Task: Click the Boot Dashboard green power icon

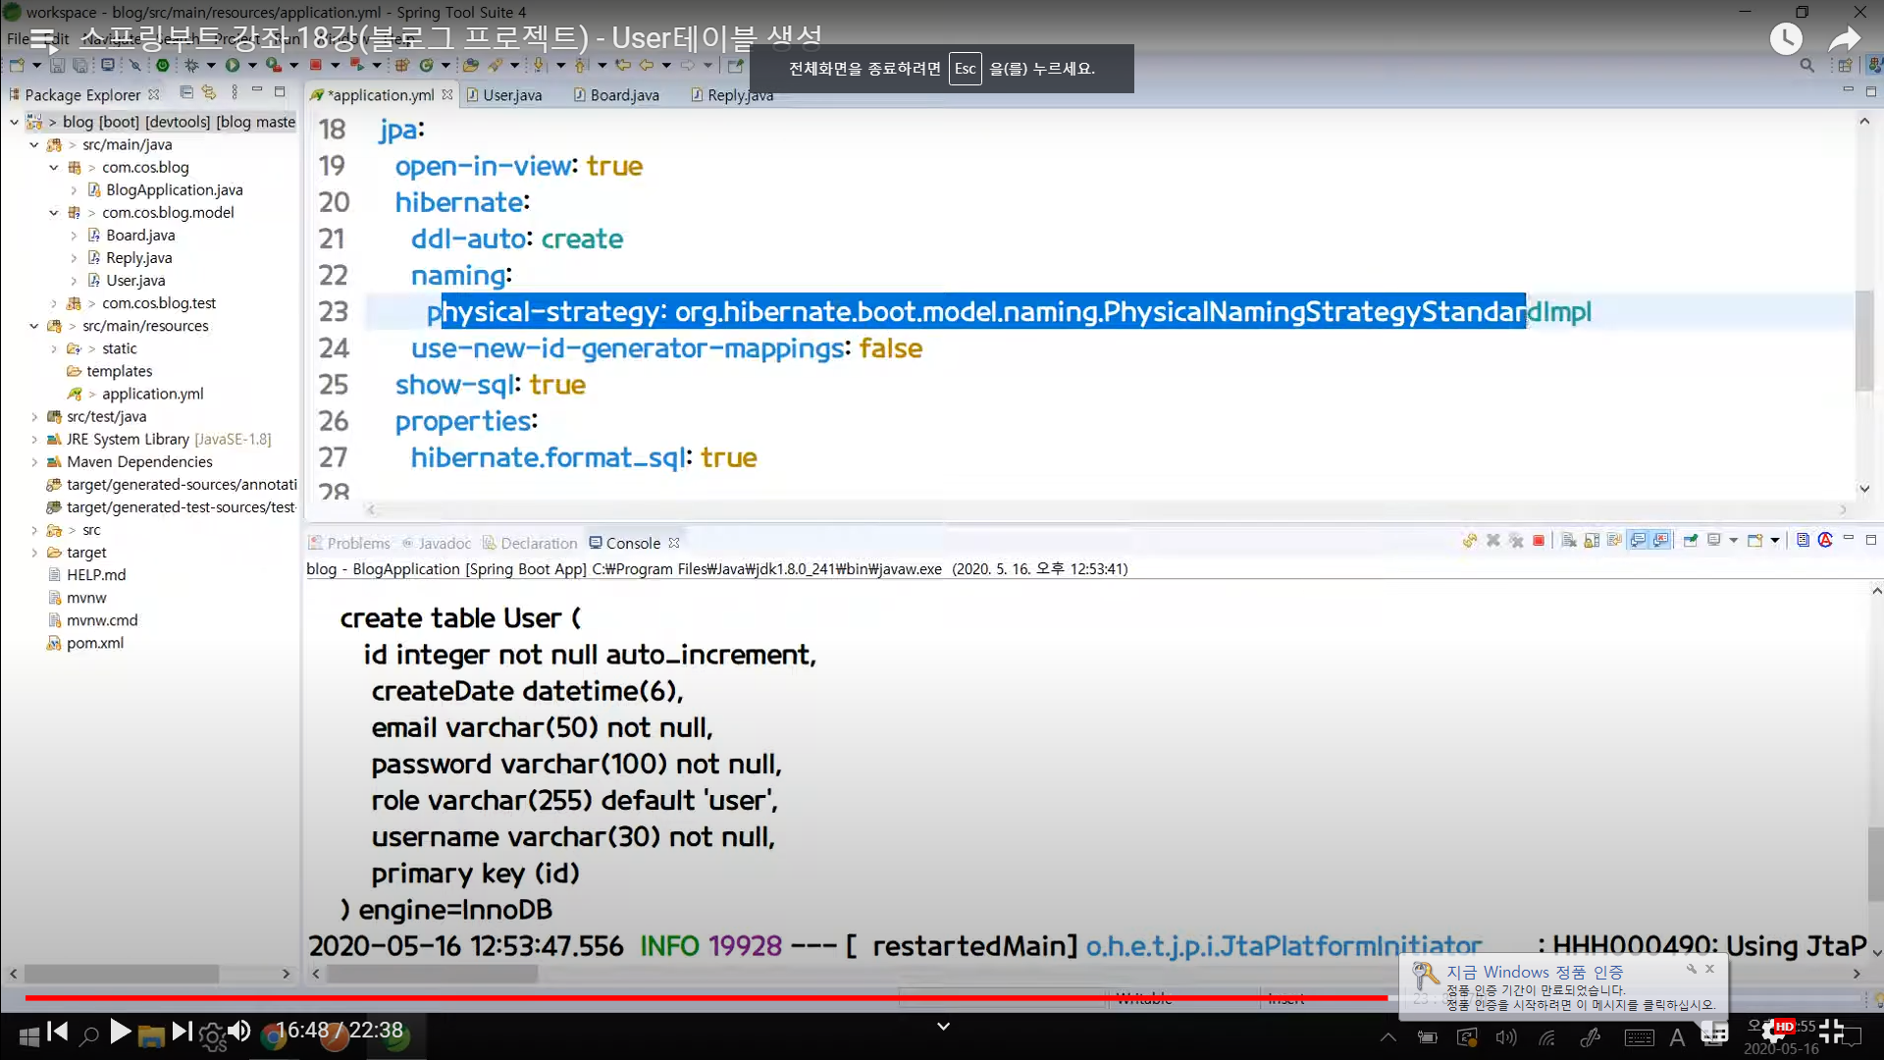Action: tap(163, 66)
